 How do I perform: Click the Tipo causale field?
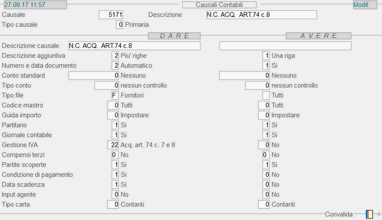click(x=120, y=25)
